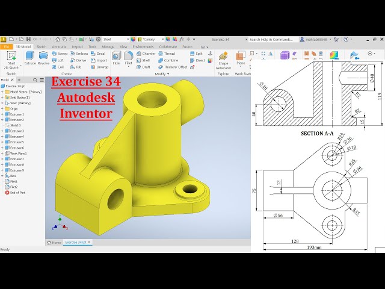Open the model browser hamburger menu
The height and width of the screenshot is (289, 385).
coord(42,80)
